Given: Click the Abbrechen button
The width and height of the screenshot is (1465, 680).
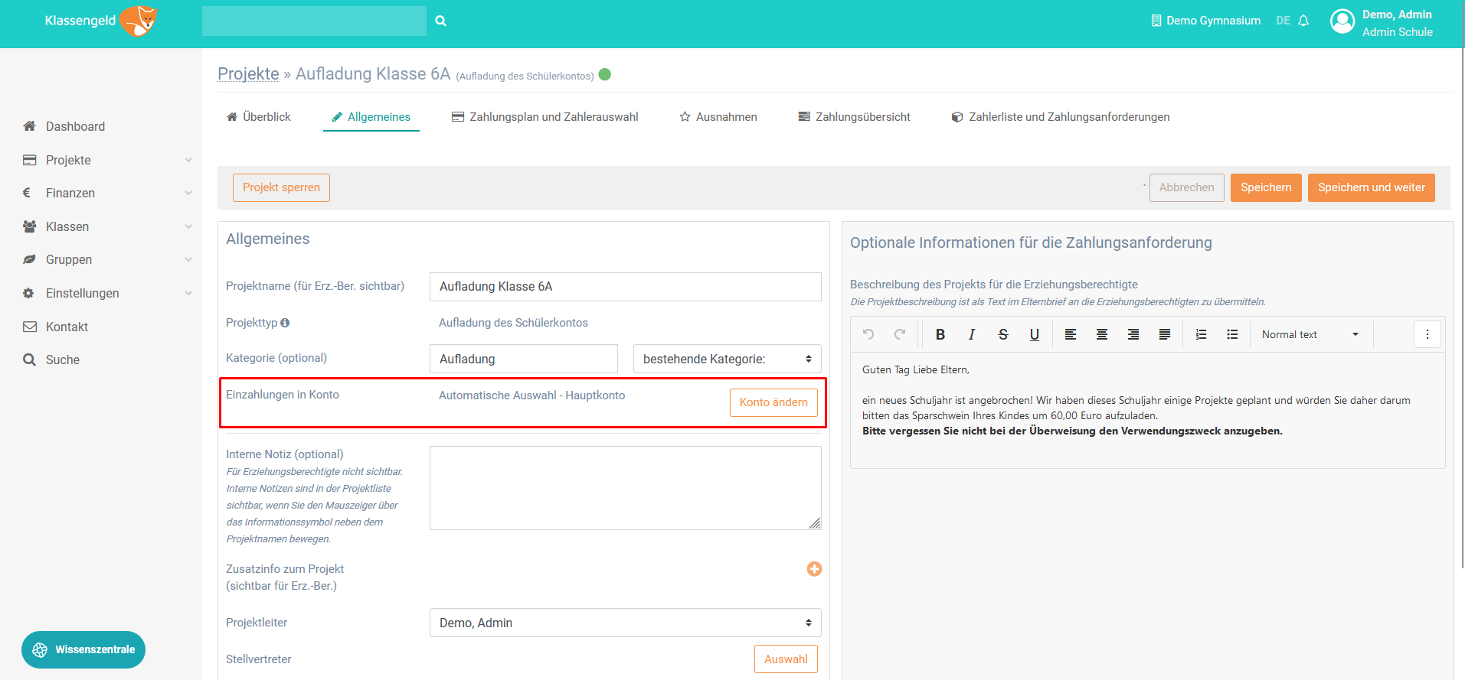Looking at the screenshot, I should pyautogui.click(x=1186, y=187).
